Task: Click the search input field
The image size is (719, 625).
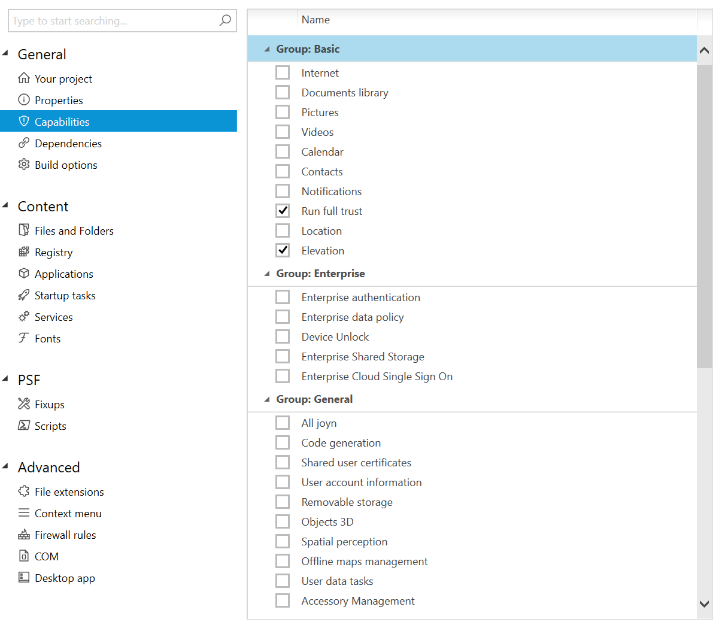Action: [108, 20]
